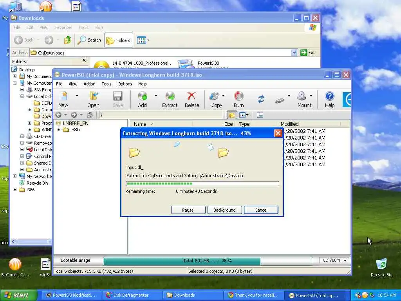Viewport: 401px width, 301px height.
Task: Click the PowerISO up-folder icon
Action: [x=90, y=115]
